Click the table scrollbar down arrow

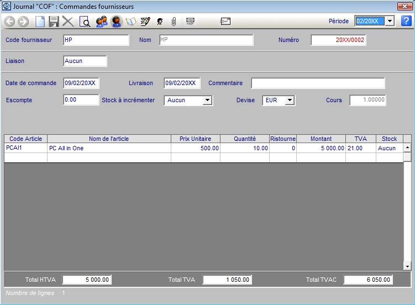pos(407,266)
